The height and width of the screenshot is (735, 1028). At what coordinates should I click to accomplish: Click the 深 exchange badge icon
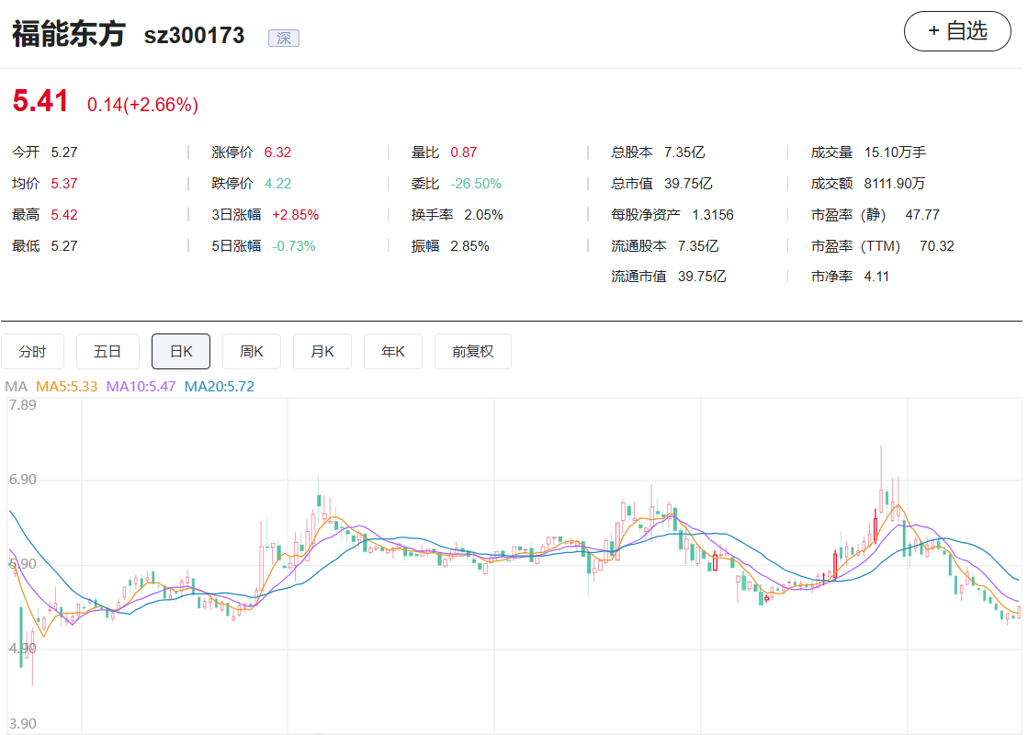click(283, 38)
